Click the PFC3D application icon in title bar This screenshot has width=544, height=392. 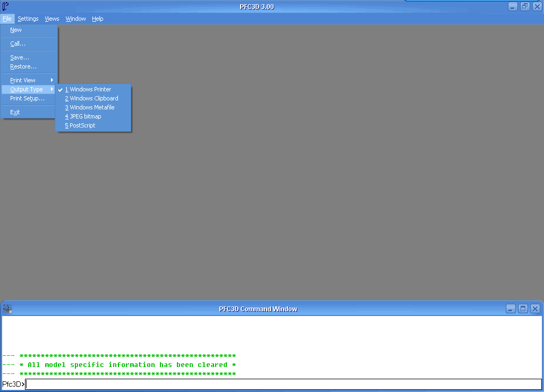[5, 6]
